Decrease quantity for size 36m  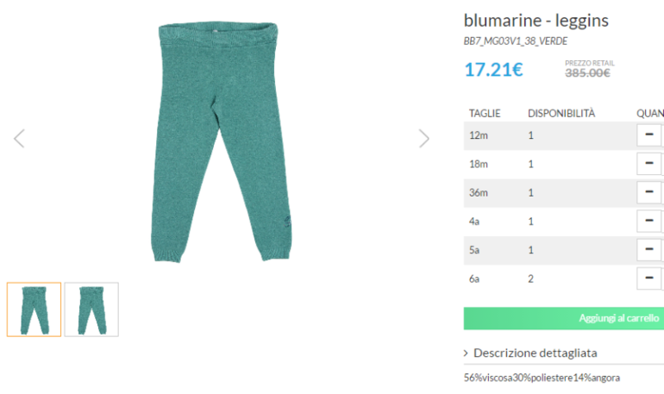(648, 192)
